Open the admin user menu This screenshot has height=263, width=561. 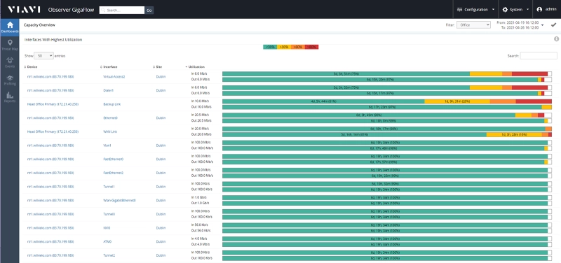(547, 10)
